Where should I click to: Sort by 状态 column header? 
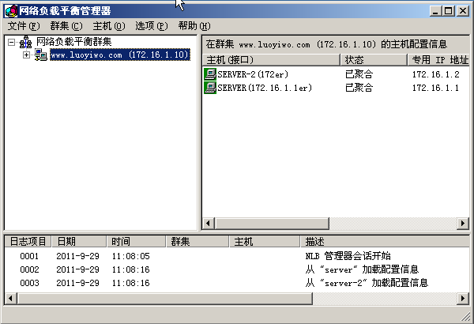[374, 59]
